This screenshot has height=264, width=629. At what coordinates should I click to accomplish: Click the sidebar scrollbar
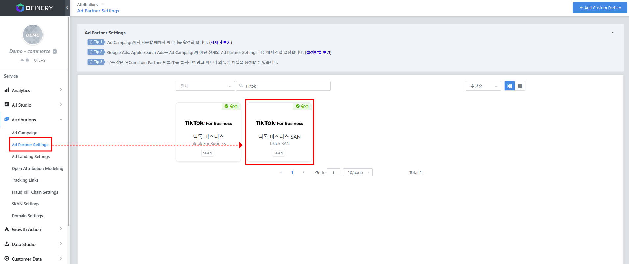(68, 122)
